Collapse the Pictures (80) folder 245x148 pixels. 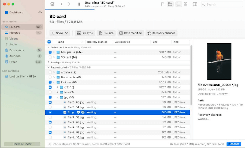(54, 82)
